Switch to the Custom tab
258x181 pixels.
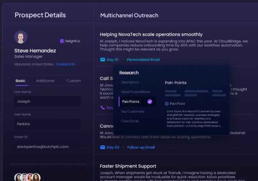(x=73, y=81)
